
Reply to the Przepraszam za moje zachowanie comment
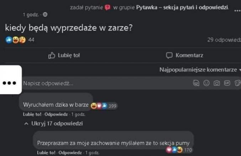coord(70,152)
